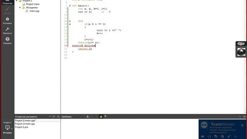Image resolution: width=247 pixels, height=139 pixels.
Task: Switch to the Редактор mode
Action: coord(7,2)
